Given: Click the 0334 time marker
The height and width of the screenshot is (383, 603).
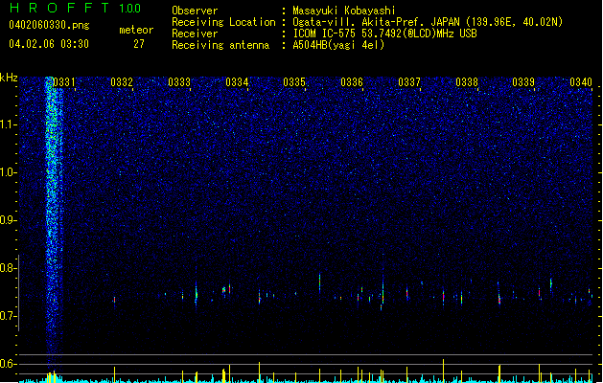Looking at the screenshot, I should [x=237, y=82].
